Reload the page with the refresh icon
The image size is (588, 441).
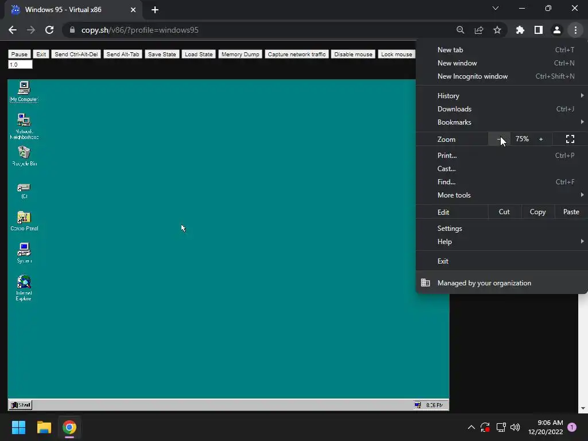click(x=49, y=30)
